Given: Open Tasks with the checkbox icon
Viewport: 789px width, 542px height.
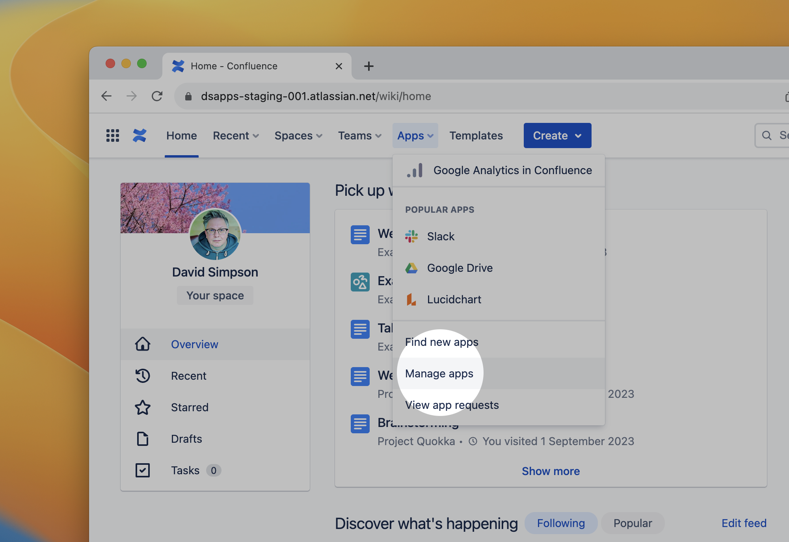Looking at the screenshot, I should point(143,470).
